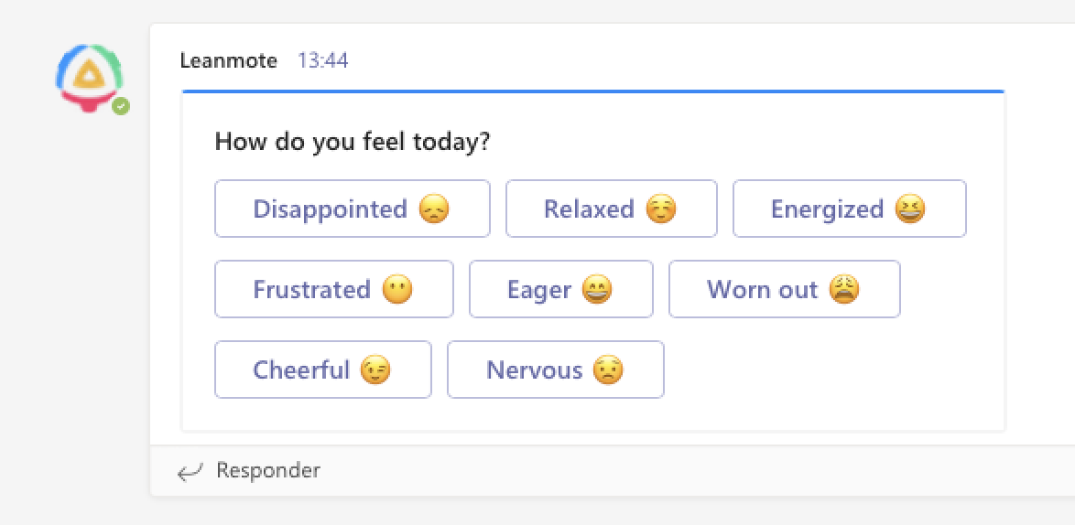Image resolution: width=1075 pixels, height=525 pixels.
Task: Select the Frustrated mood button
Action: click(x=333, y=290)
